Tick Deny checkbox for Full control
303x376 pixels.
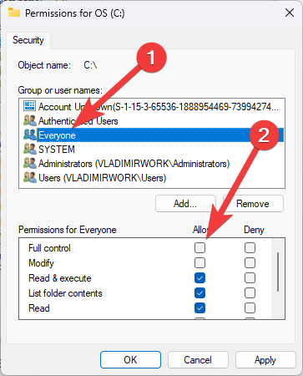coord(250,247)
